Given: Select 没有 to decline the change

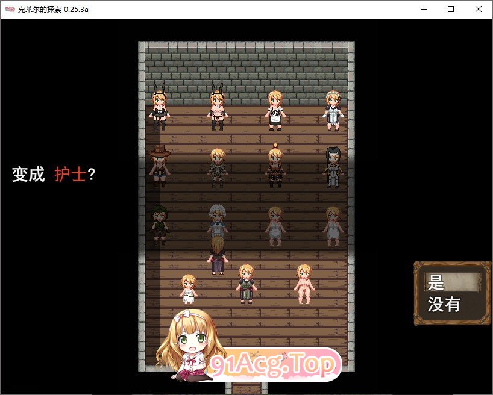Looking at the screenshot, I should coord(444,305).
